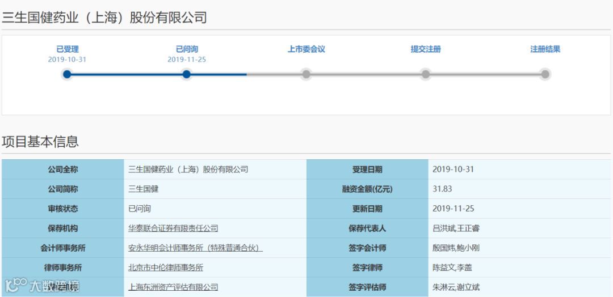Click the 融资金额(亿元) header cell

pyautogui.click(x=367, y=189)
